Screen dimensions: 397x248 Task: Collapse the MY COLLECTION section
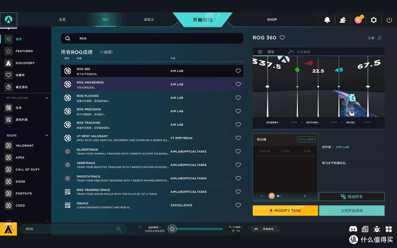click(47, 98)
